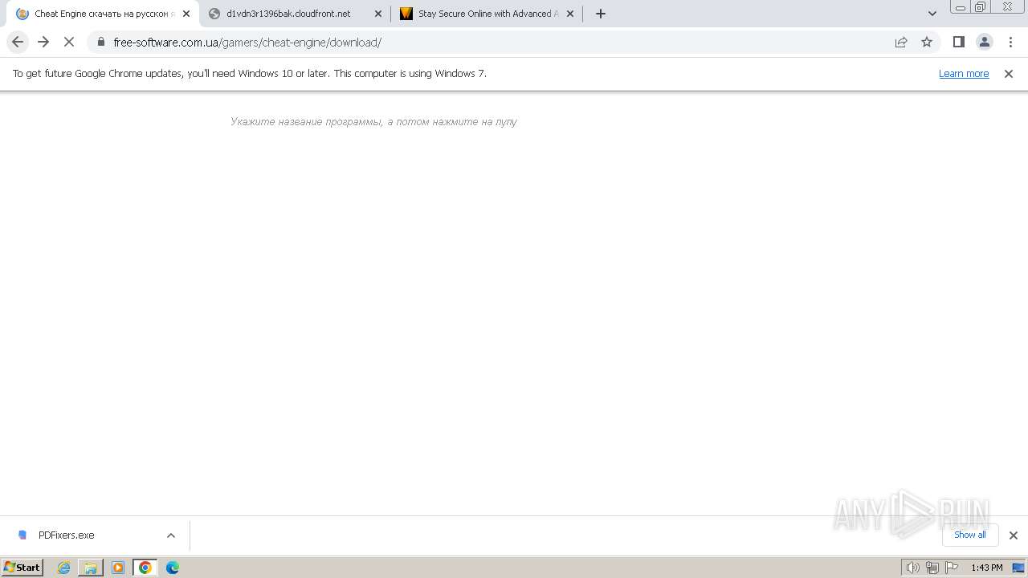Screen dimensions: 1028x578
Task: Close the downloads shelf
Action: [1014, 535]
